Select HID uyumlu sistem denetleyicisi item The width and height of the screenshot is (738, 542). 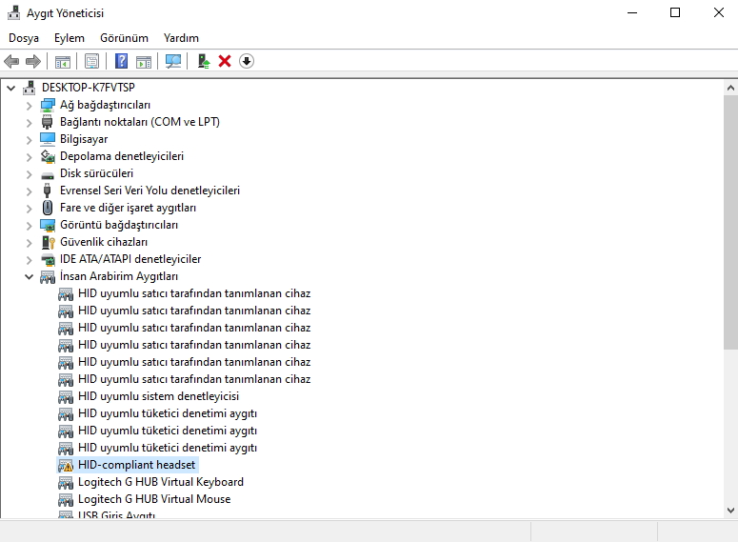158,396
